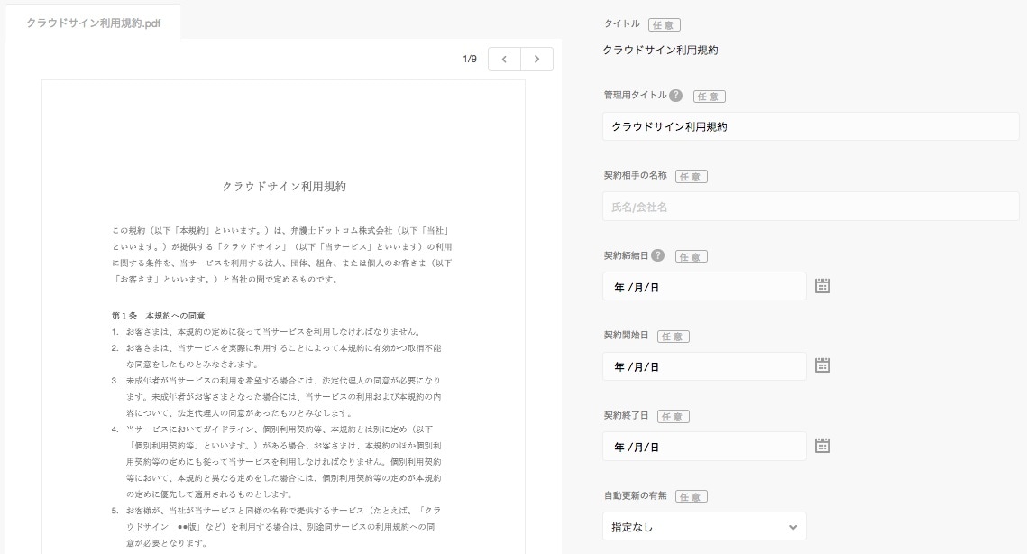Image resolution: width=1027 pixels, height=554 pixels.
Task: Click the 契約締結日 date field
Action: 704,287
